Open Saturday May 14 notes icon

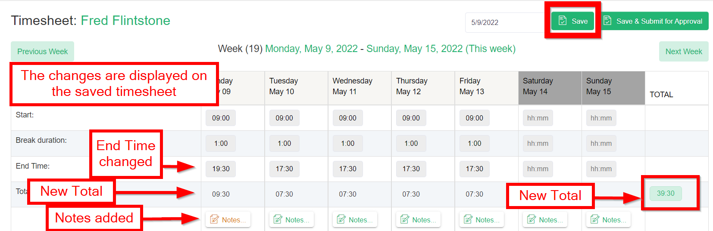tap(532, 219)
